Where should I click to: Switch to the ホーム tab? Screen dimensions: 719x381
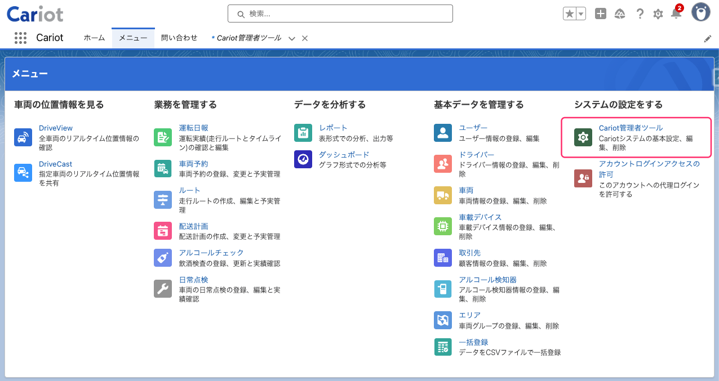pos(94,38)
